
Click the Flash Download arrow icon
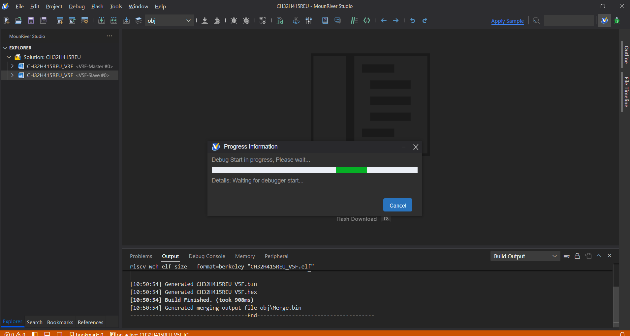205,20
